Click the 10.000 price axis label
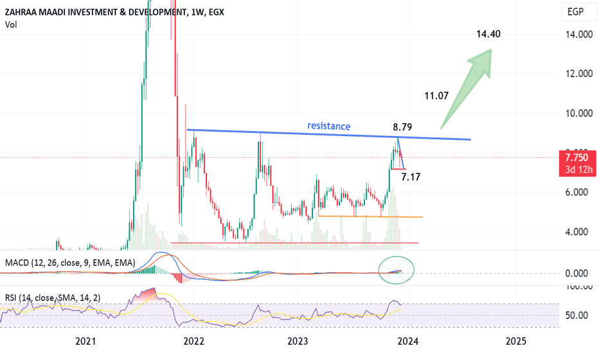 (x=578, y=114)
